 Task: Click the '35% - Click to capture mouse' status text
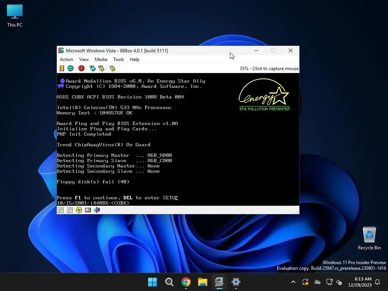[269, 69]
